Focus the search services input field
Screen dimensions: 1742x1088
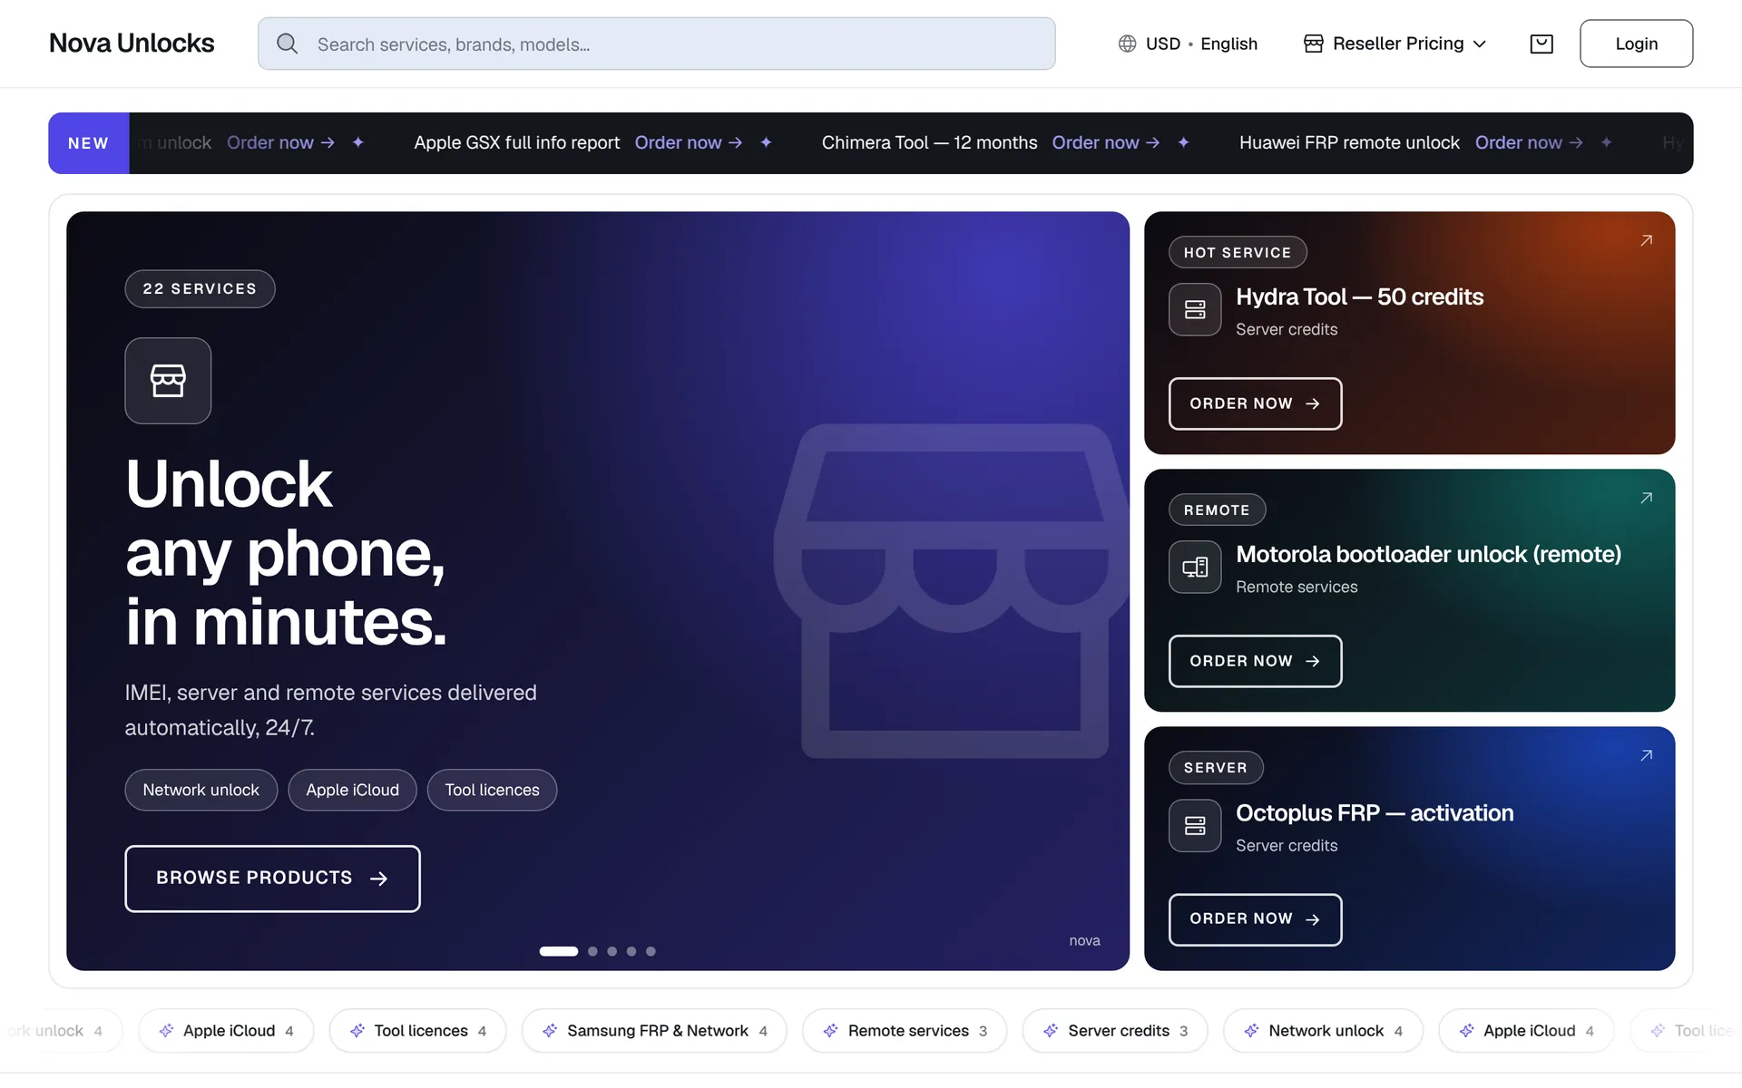[x=656, y=44]
